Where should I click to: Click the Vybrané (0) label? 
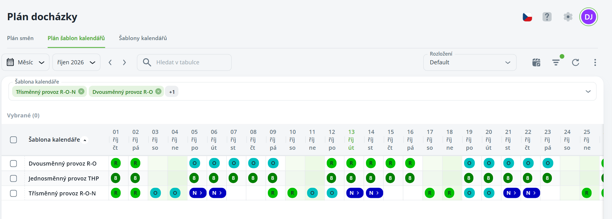(23, 115)
